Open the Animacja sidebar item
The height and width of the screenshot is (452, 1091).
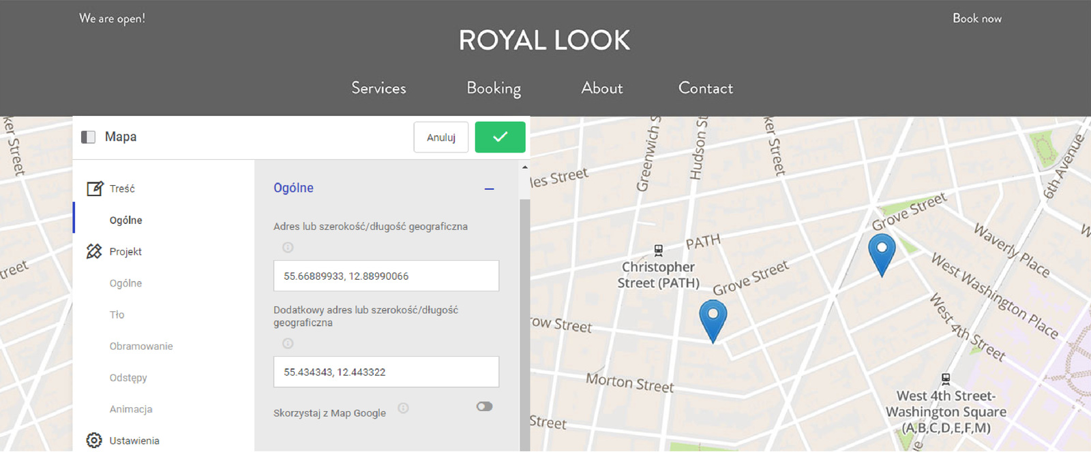(131, 409)
